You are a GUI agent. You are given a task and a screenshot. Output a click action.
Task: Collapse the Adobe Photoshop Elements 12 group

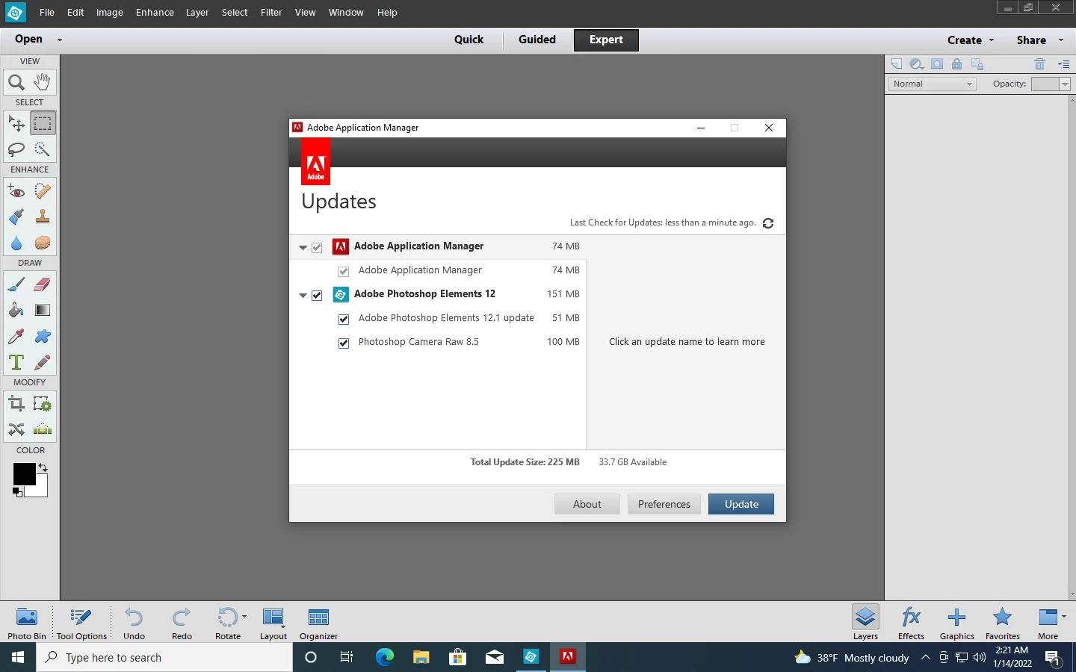303,295
